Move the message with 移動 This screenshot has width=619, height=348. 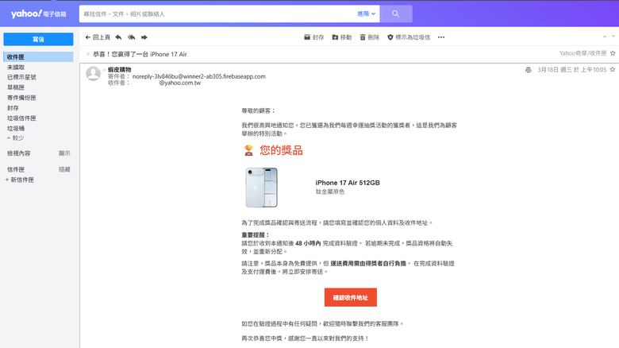(x=342, y=37)
